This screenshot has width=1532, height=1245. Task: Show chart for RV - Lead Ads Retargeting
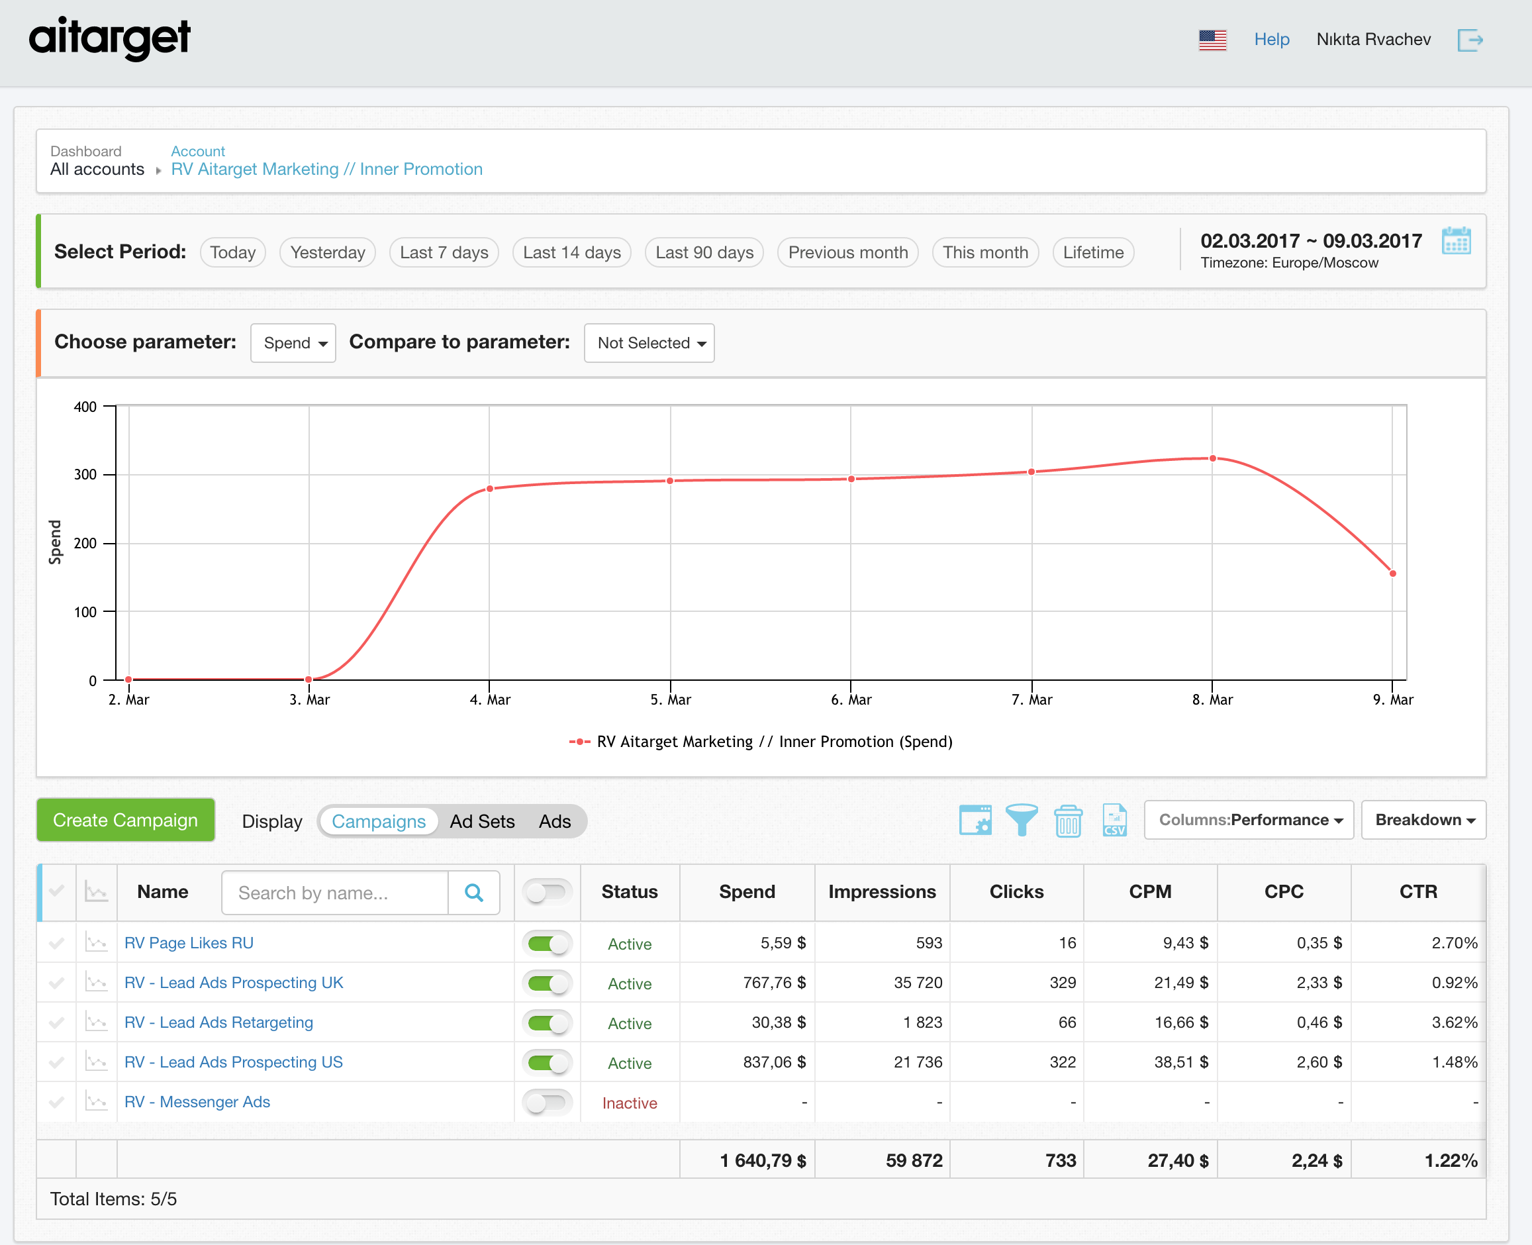(96, 1021)
